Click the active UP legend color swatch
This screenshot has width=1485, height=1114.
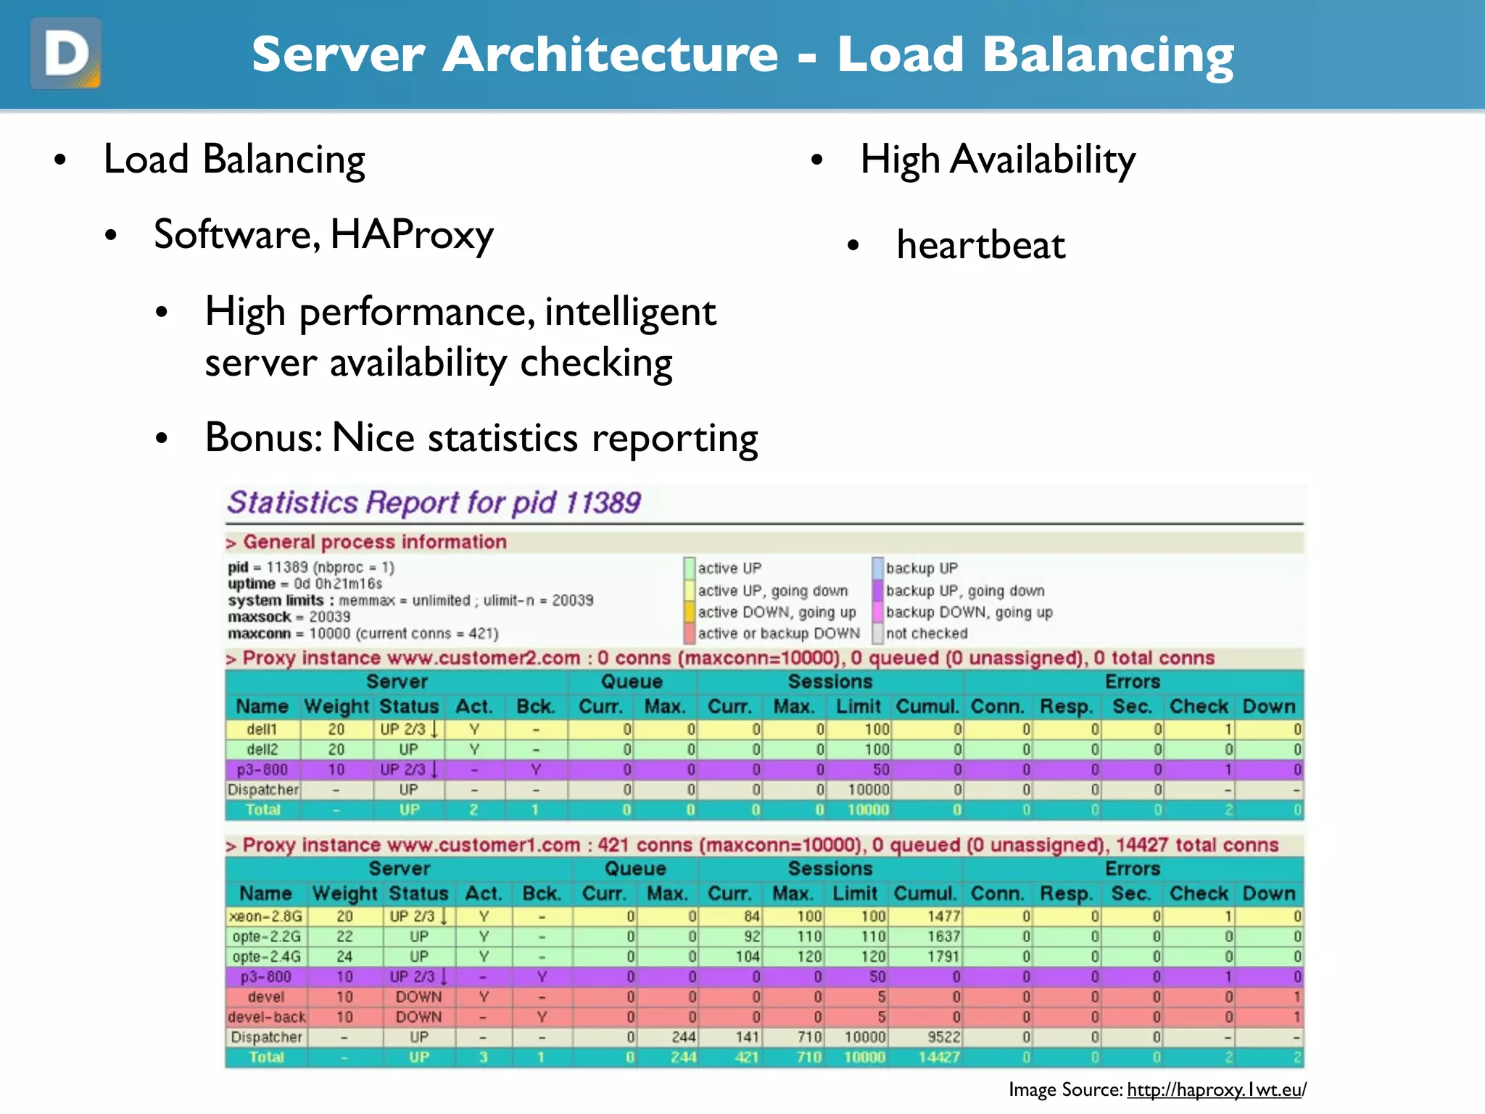(x=689, y=568)
